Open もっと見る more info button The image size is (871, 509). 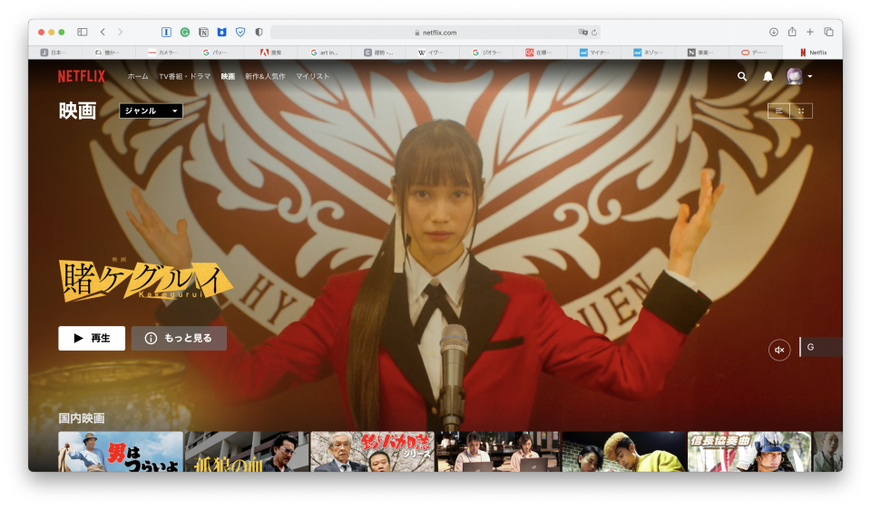coord(179,338)
